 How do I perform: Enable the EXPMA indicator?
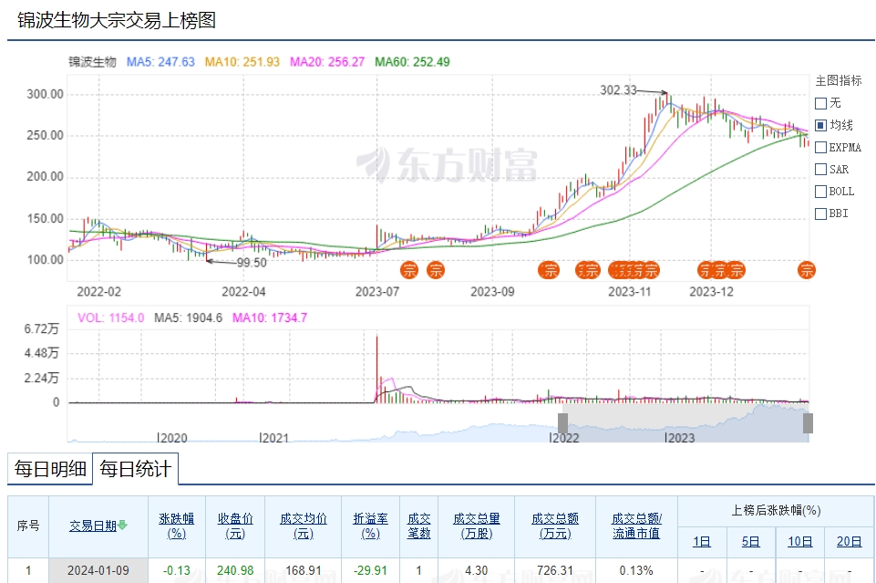pyautogui.click(x=820, y=147)
